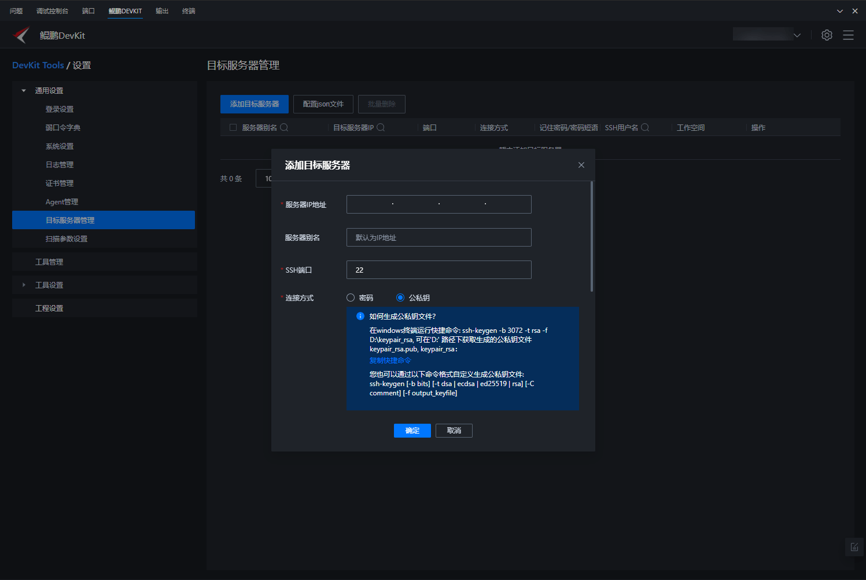Click the 复制快捷命令 link
This screenshot has width=866, height=580.
point(390,361)
